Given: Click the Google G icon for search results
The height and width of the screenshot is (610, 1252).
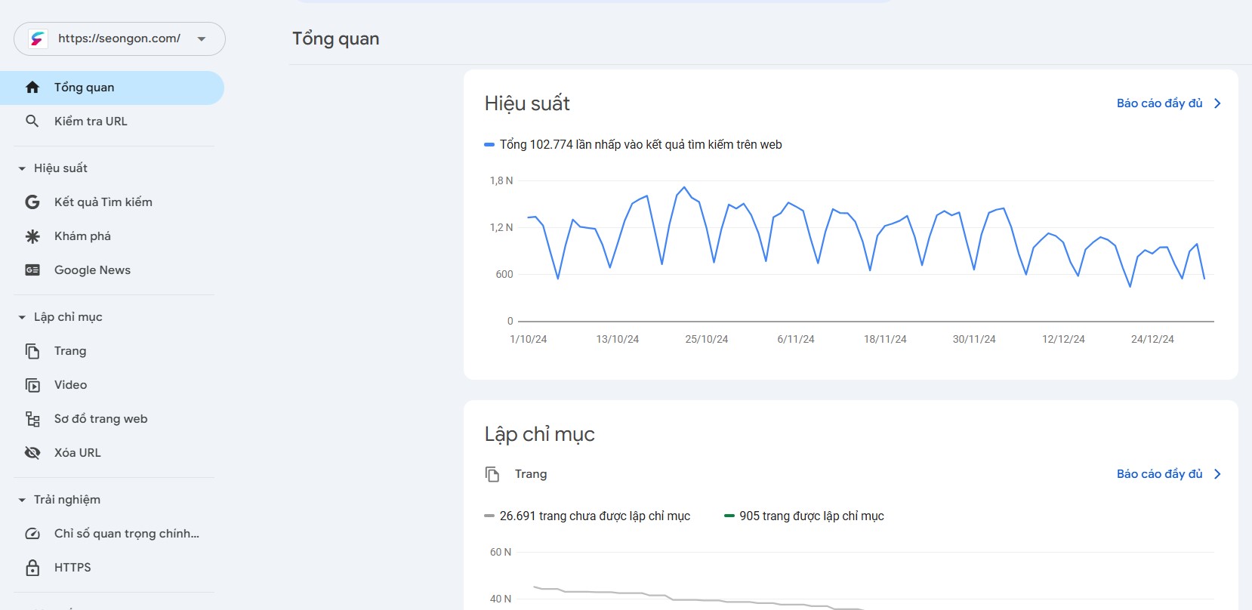Looking at the screenshot, I should tap(32, 202).
